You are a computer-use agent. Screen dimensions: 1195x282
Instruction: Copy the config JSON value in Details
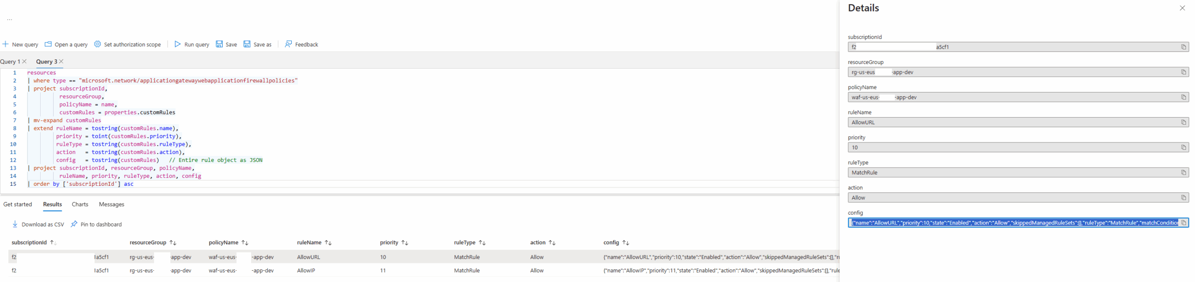(1183, 223)
